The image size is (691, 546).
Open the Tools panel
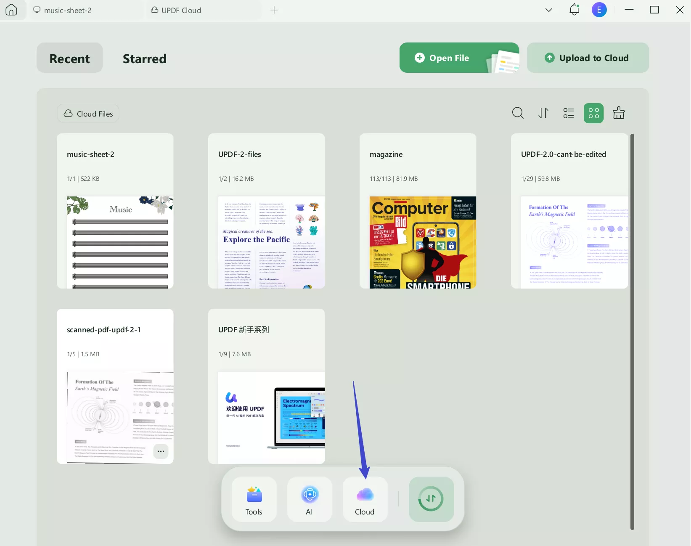pos(254,499)
